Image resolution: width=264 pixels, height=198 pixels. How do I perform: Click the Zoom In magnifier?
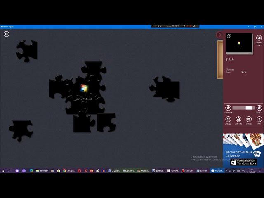[x=259, y=108]
